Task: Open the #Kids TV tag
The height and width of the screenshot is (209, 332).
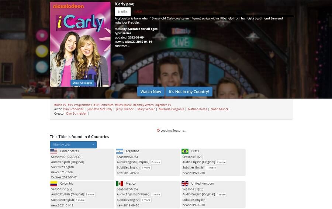Action: [x=60, y=105]
